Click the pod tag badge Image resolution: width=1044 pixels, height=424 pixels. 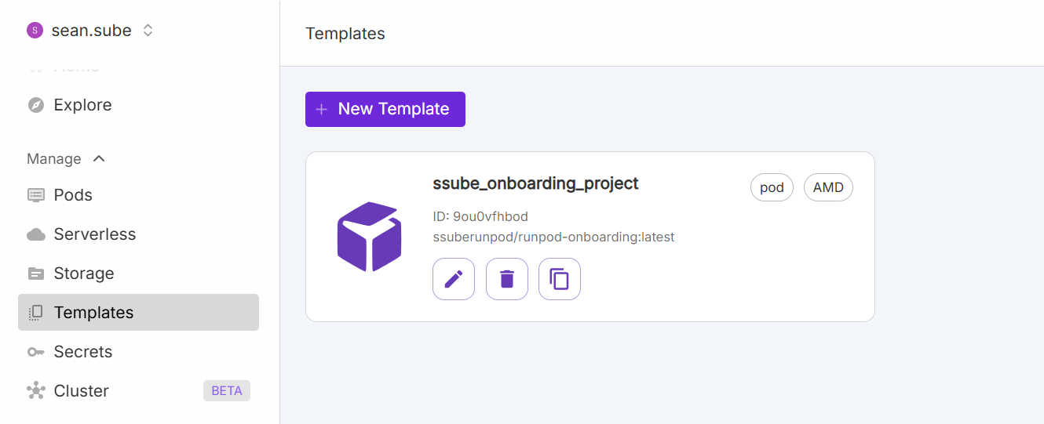click(772, 188)
